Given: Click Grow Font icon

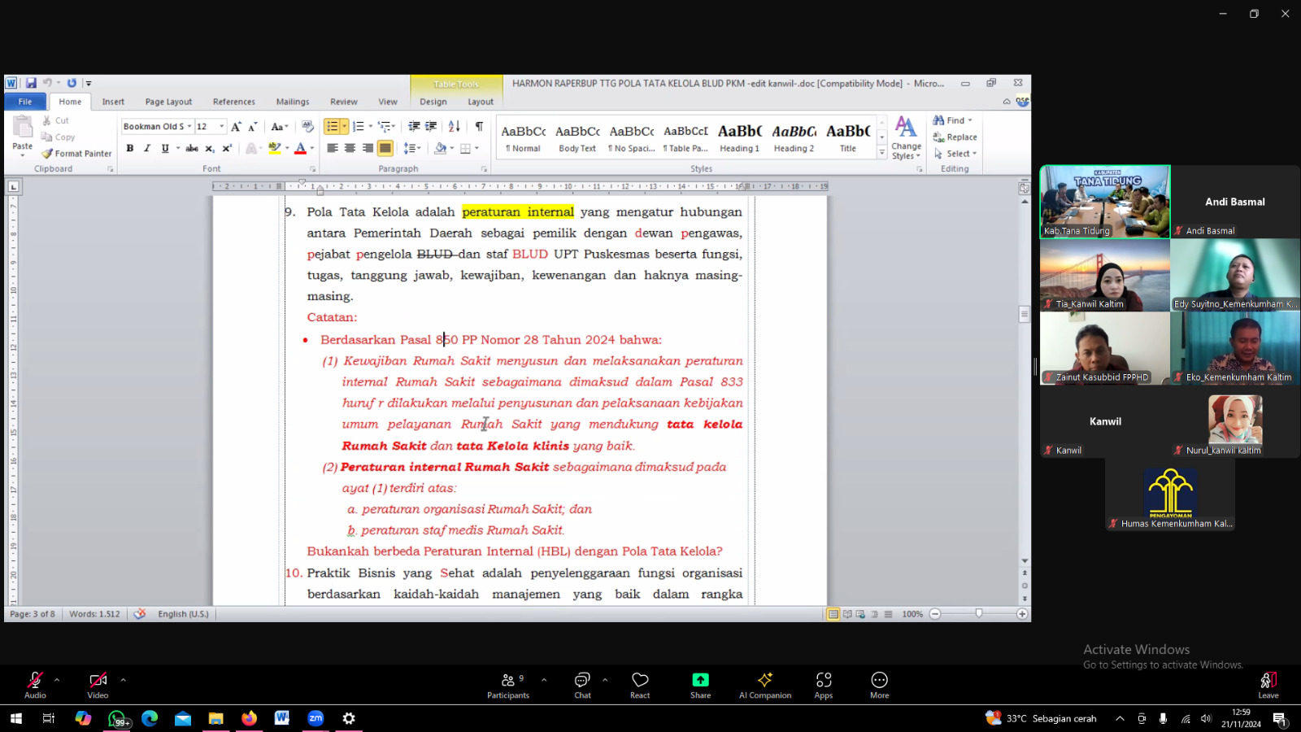Looking at the screenshot, I should [236, 126].
